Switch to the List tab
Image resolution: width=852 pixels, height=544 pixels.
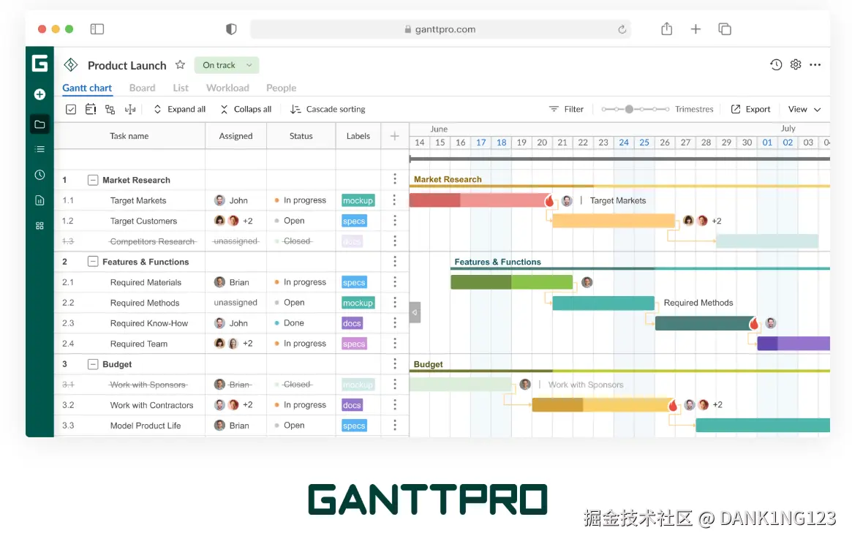(x=181, y=88)
